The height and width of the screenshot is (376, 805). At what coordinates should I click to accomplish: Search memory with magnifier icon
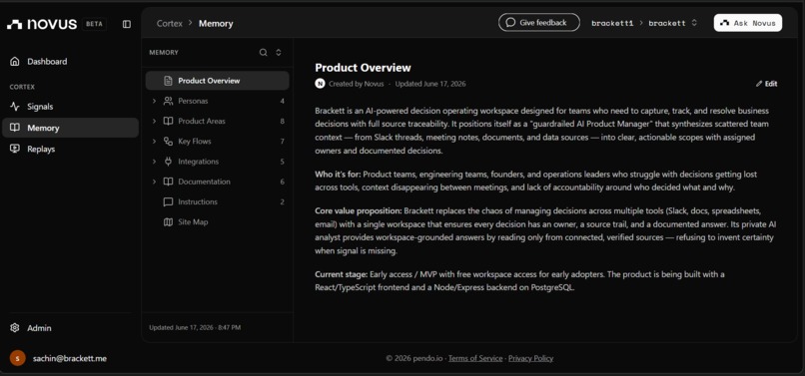(264, 52)
